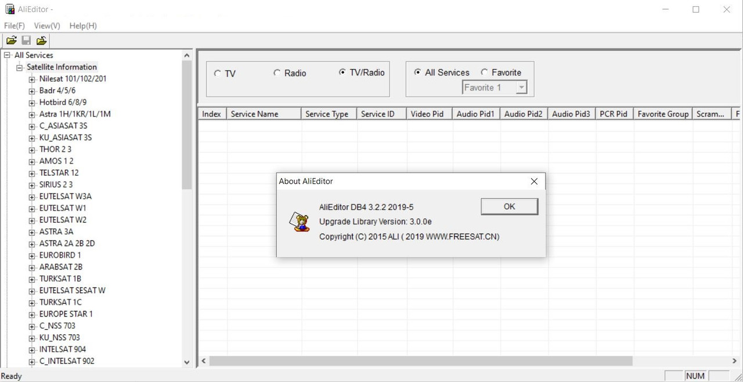This screenshot has width=743, height=382.
Task: Select KU_ASIASAT 3S in the tree
Action: (x=66, y=138)
